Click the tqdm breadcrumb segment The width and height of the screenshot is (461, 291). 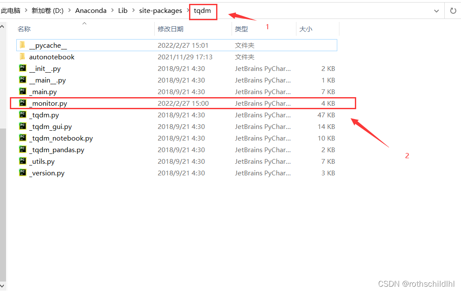click(x=202, y=11)
